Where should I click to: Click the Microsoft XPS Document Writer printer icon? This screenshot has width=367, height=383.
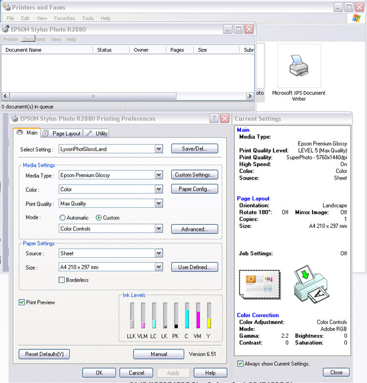pyautogui.click(x=298, y=65)
